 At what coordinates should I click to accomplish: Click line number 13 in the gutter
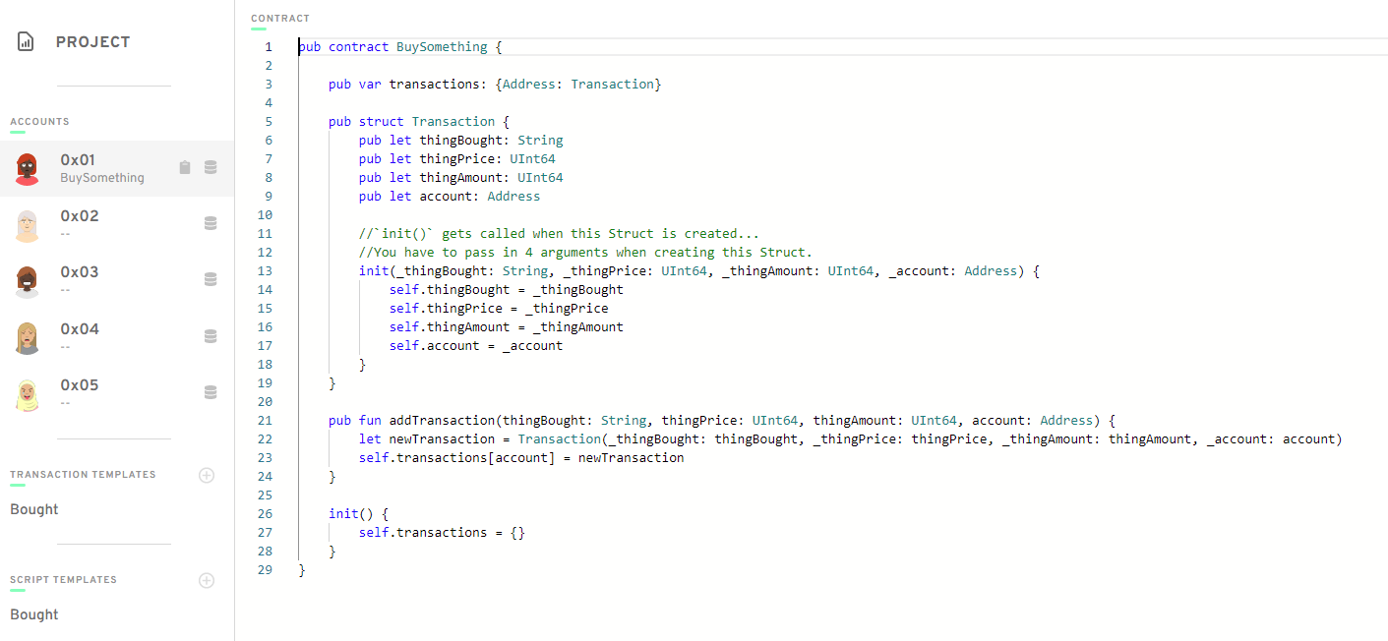pos(264,270)
